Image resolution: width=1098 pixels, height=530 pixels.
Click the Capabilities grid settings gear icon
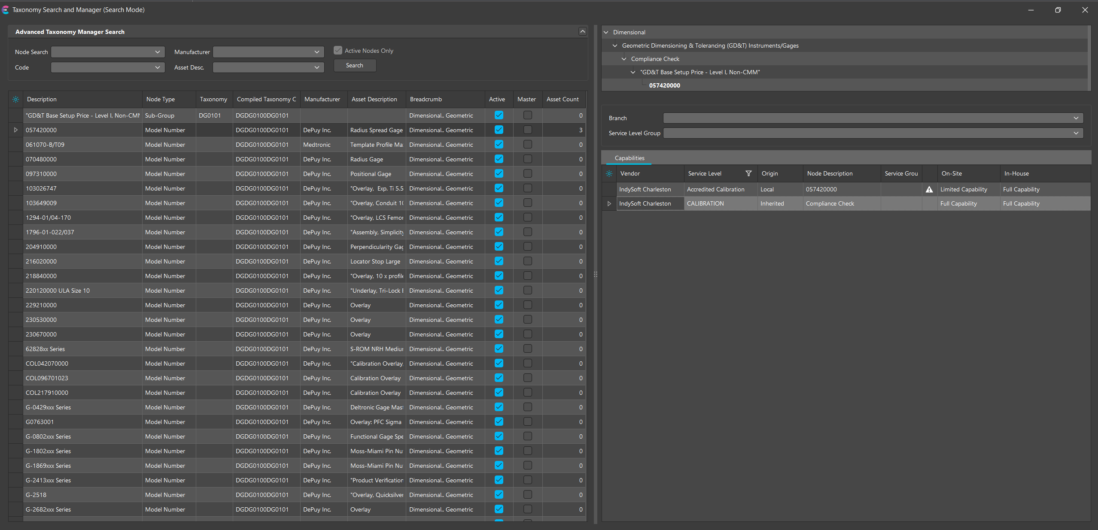[609, 173]
